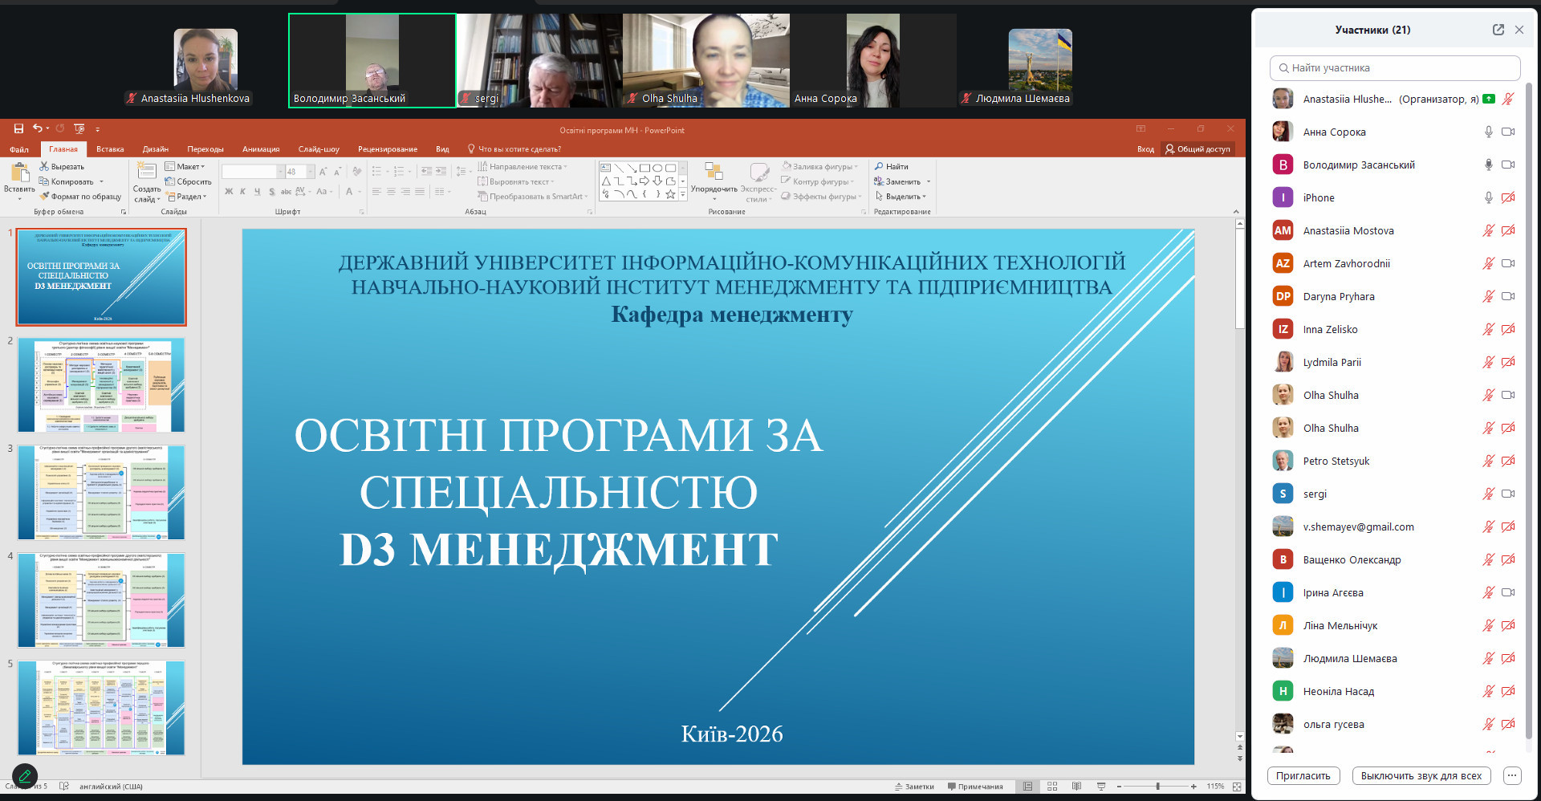Switch to the Дизайн tab
The image size is (1541, 801).
156,149
